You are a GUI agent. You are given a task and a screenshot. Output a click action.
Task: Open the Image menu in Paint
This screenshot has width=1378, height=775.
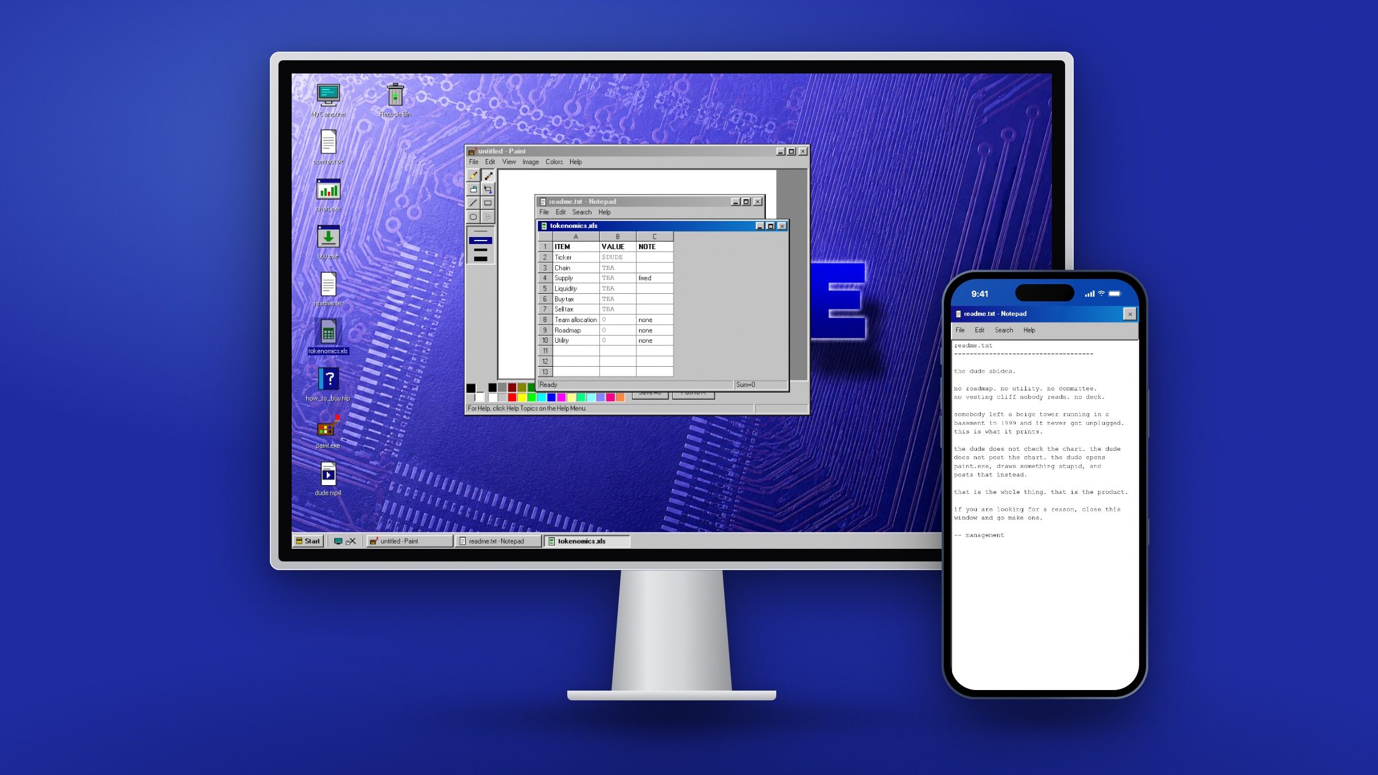[531, 162]
